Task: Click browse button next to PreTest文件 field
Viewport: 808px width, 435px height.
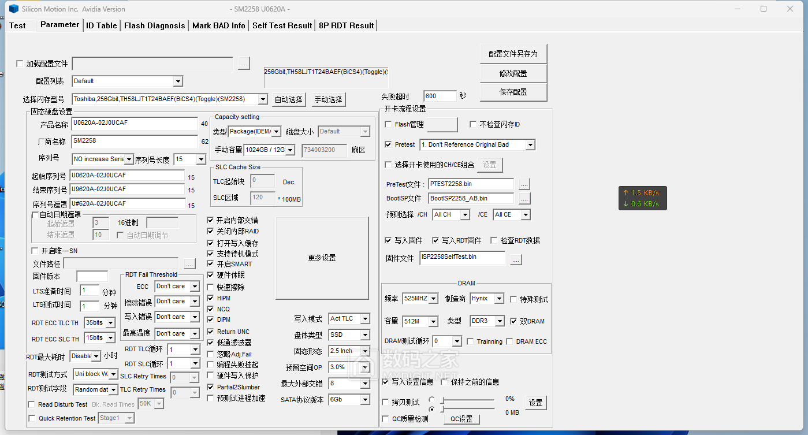Action: [x=524, y=184]
